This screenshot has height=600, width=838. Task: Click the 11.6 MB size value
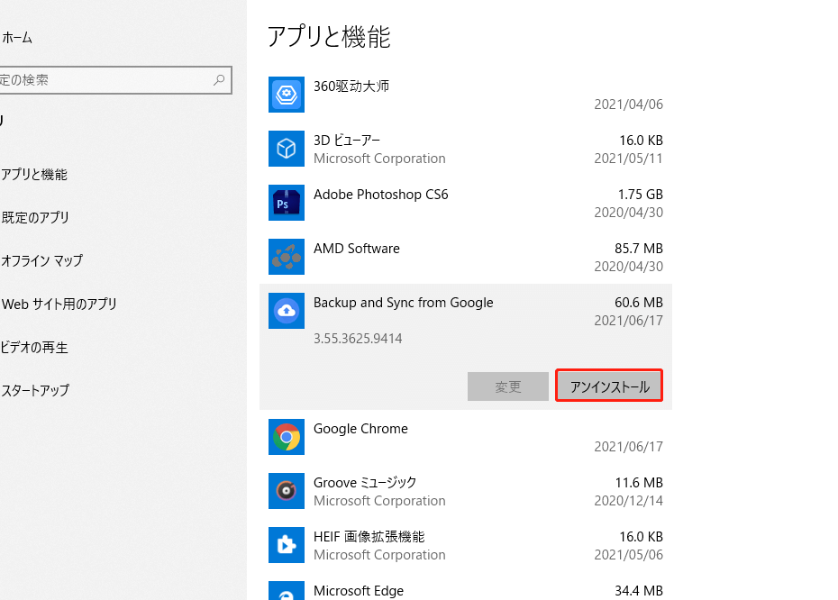[x=639, y=483]
